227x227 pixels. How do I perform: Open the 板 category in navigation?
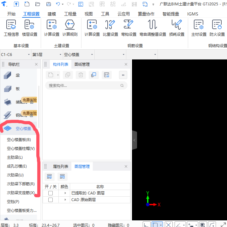click(x=19, y=89)
